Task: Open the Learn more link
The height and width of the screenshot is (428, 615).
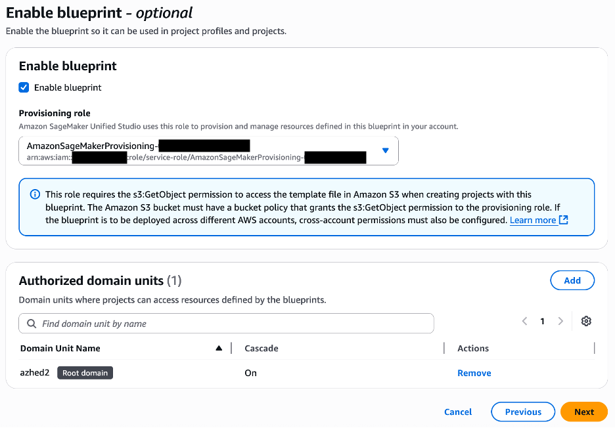Action: click(532, 220)
